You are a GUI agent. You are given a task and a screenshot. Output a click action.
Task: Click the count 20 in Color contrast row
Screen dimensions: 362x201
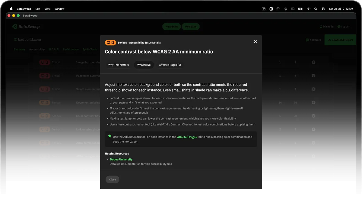click(295, 116)
